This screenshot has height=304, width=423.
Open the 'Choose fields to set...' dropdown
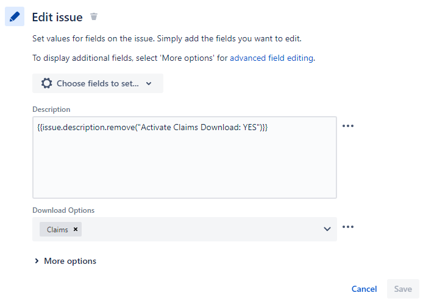(98, 83)
